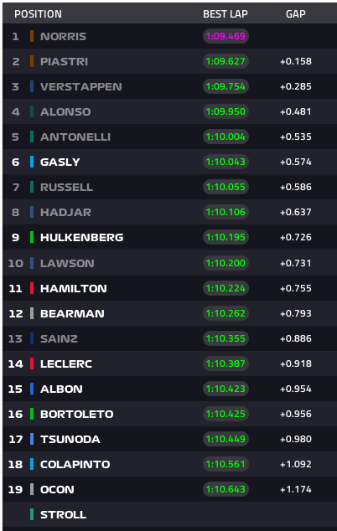Click Norris's purple 1:09.469 lap time
The image size is (337, 531).
[226, 36]
